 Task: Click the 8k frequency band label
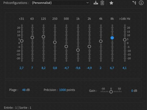[112, 19]
